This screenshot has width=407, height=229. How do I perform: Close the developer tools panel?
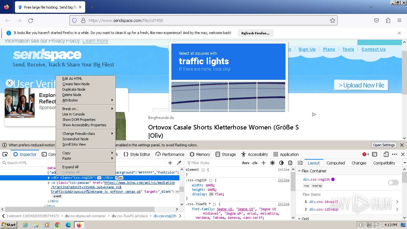pyautogui.click(x=403, y=154)
